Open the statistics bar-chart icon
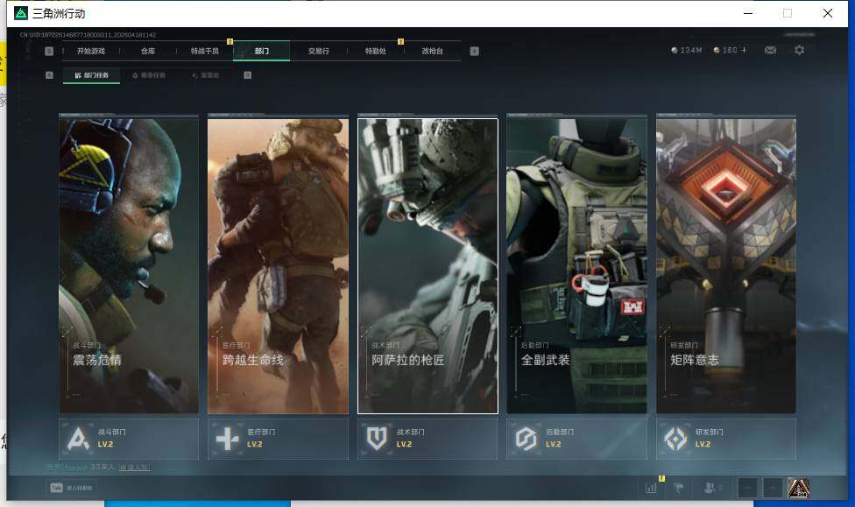This screenshot has width=855, height=507. 651,488
